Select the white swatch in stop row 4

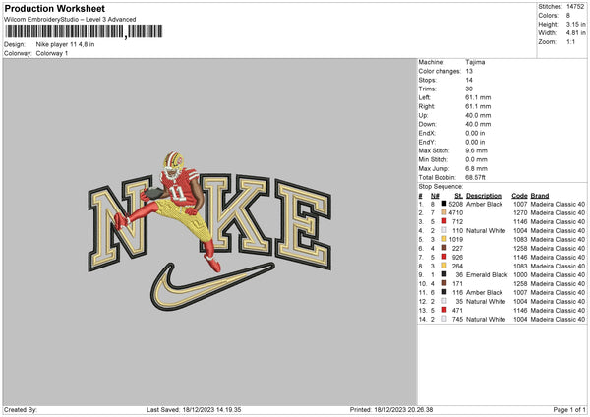(444, 230)
